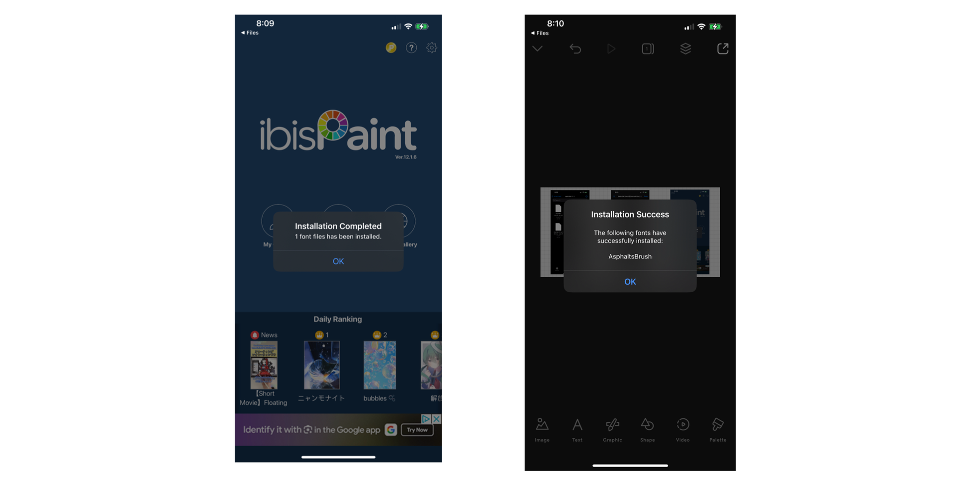955x477 pixels.
Task: Tap the 8:10 clock in status bar
Action: (555, 23)
